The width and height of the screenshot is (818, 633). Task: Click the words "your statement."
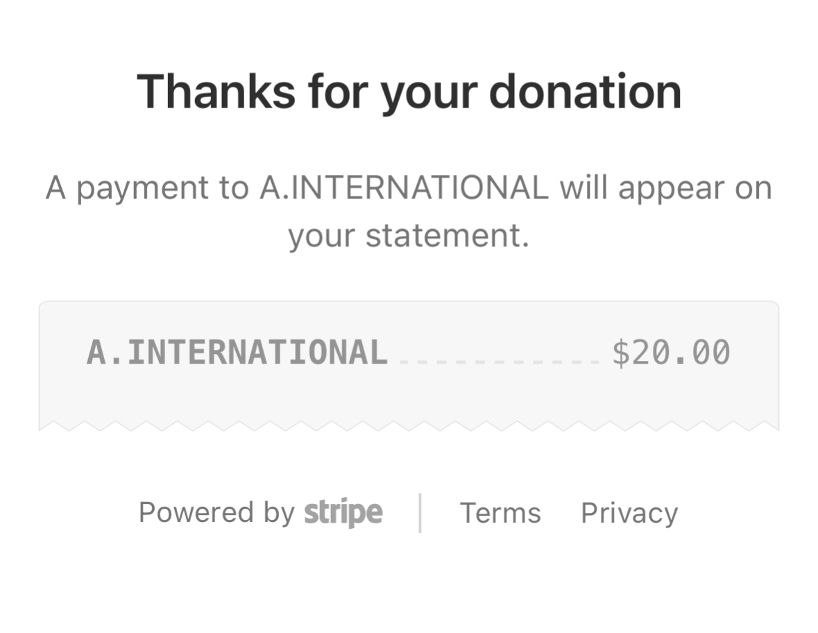pyautogui.click(x=409, y=236)
